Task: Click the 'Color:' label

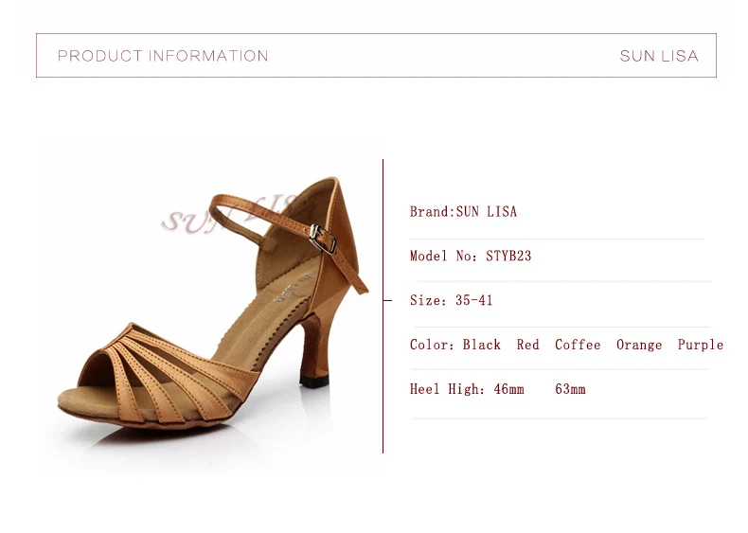Action: click(x=432, y=345)
